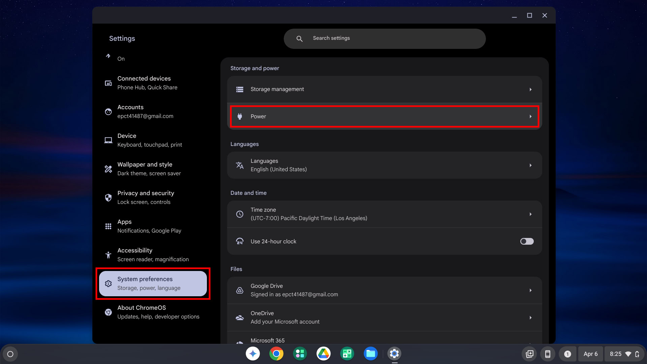Expand Storage management arrow
The width and height of the screenshot is (647, 364).
tap(530, 89)
